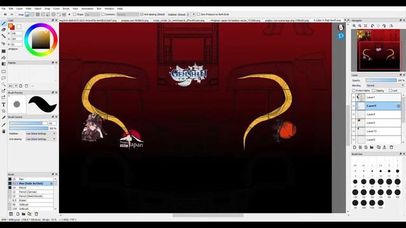Zoom out using the Navigator icon
Screen dimensions: 406x228
point(360,26)
